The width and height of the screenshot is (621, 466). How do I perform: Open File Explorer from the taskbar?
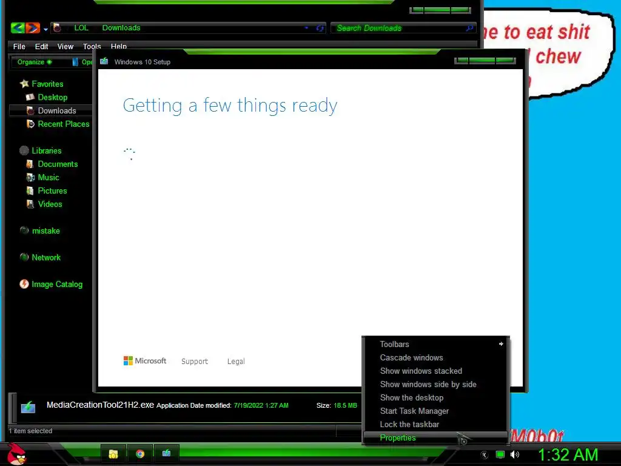coord(113,454)
